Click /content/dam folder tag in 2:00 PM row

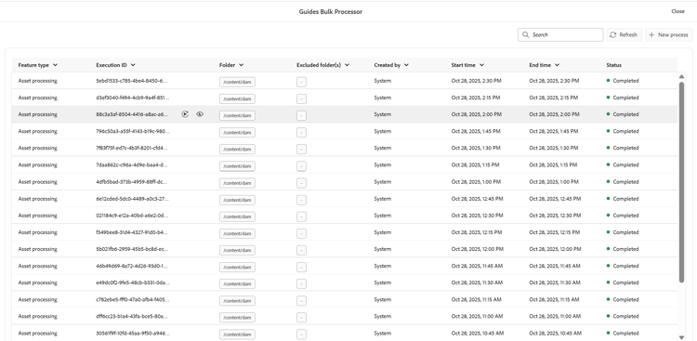237,115
